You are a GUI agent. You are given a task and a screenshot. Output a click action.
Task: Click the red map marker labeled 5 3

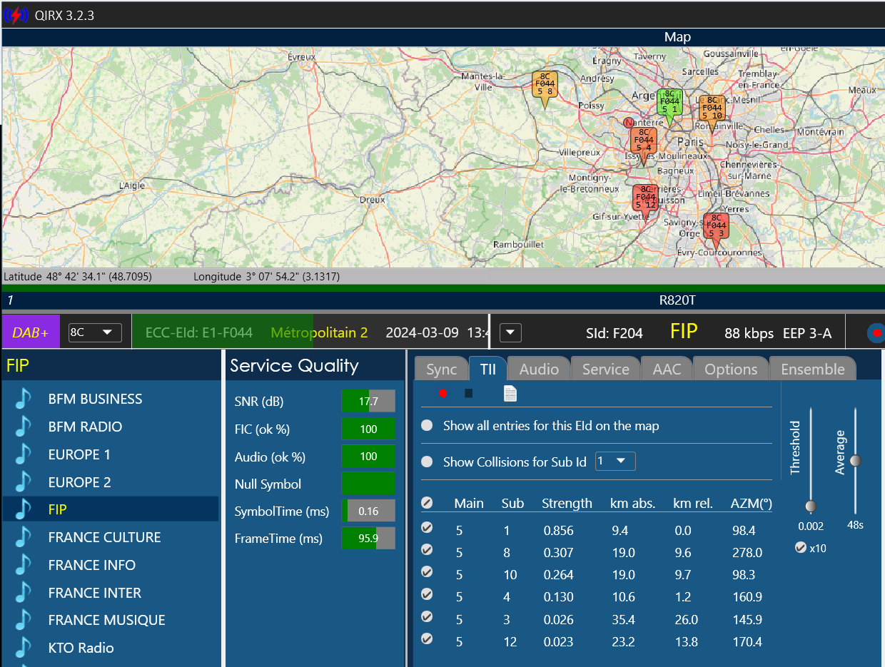(716, 228)
